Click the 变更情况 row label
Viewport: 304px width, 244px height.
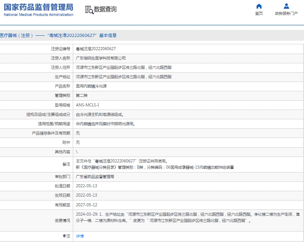point(62,221)
